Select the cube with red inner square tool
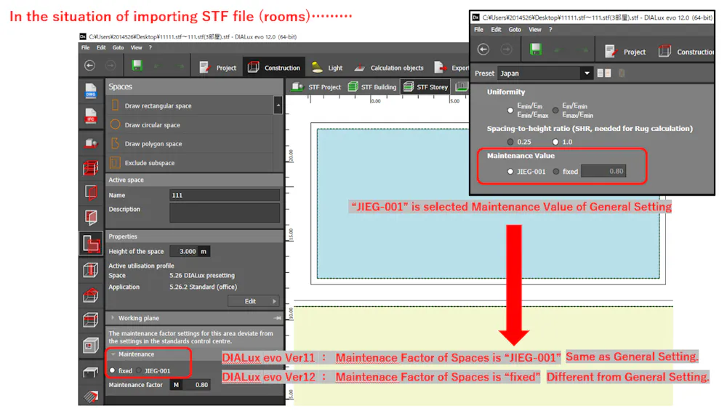 point(90,346)
